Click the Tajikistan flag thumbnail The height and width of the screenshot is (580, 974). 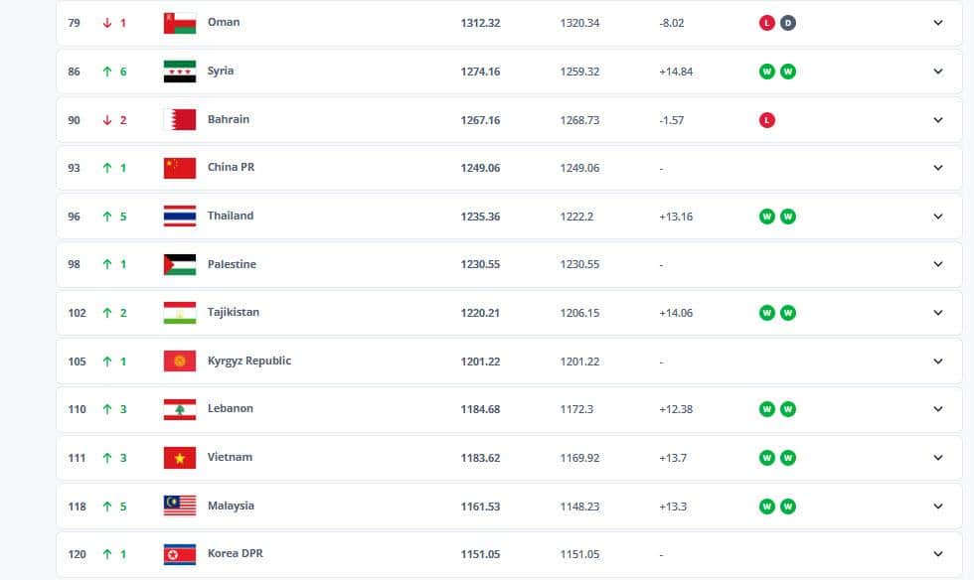point(180,313)
